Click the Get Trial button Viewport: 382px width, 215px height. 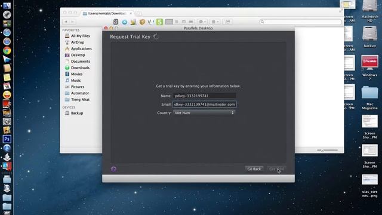276,169
